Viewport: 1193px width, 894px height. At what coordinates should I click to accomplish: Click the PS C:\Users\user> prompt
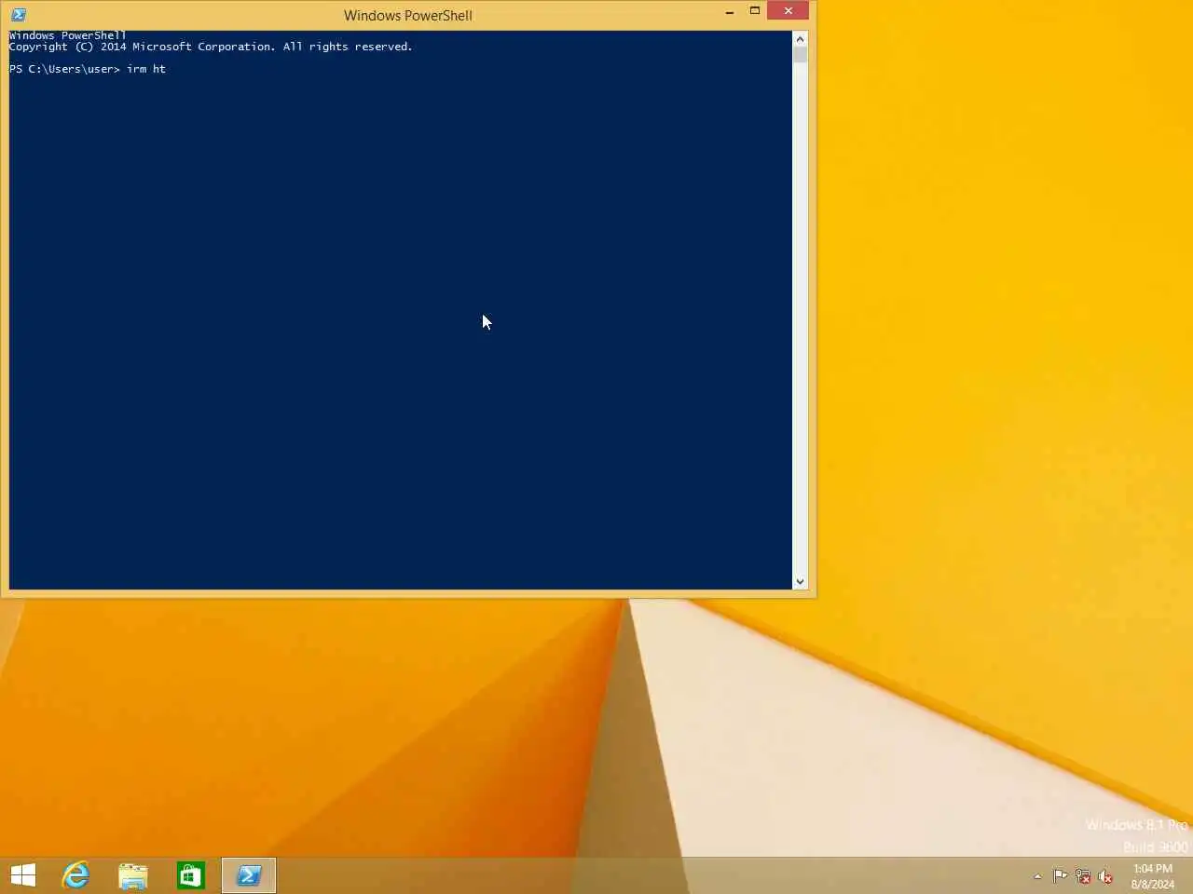[x=64, y=69]
